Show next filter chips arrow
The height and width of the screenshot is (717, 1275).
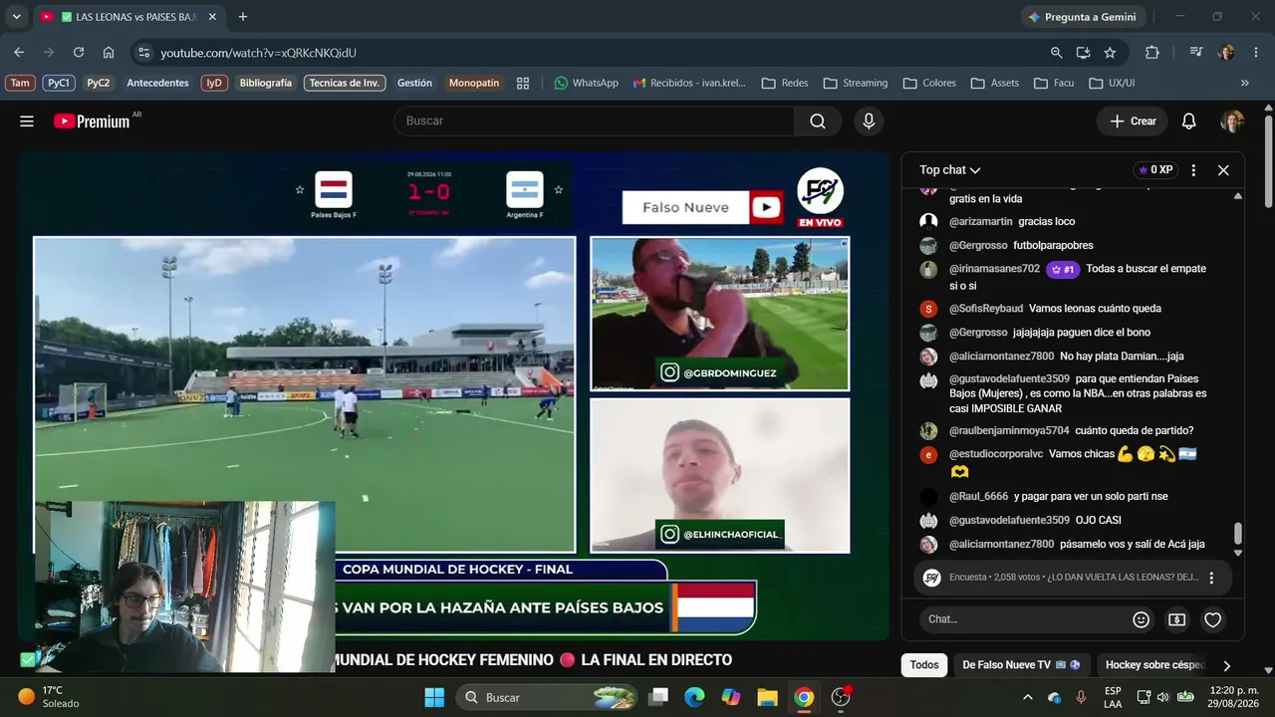1226,665
